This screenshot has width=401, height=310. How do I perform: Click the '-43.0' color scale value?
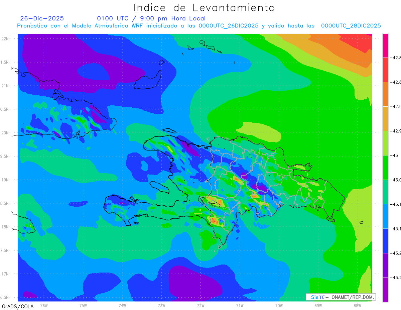click(396, 180)
